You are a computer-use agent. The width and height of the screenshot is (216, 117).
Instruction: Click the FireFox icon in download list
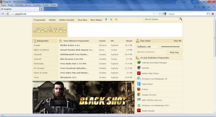pyautogui.click(x=139, y=89)
